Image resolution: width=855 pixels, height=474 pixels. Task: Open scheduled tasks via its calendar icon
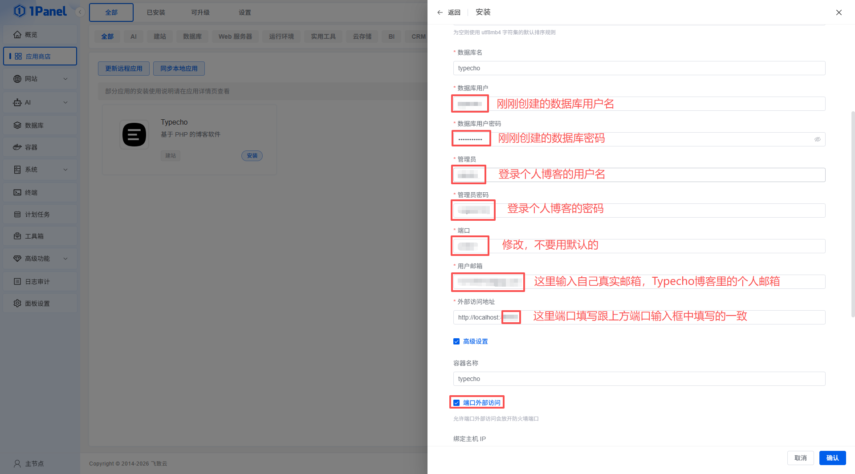click(x=17, y=215)
